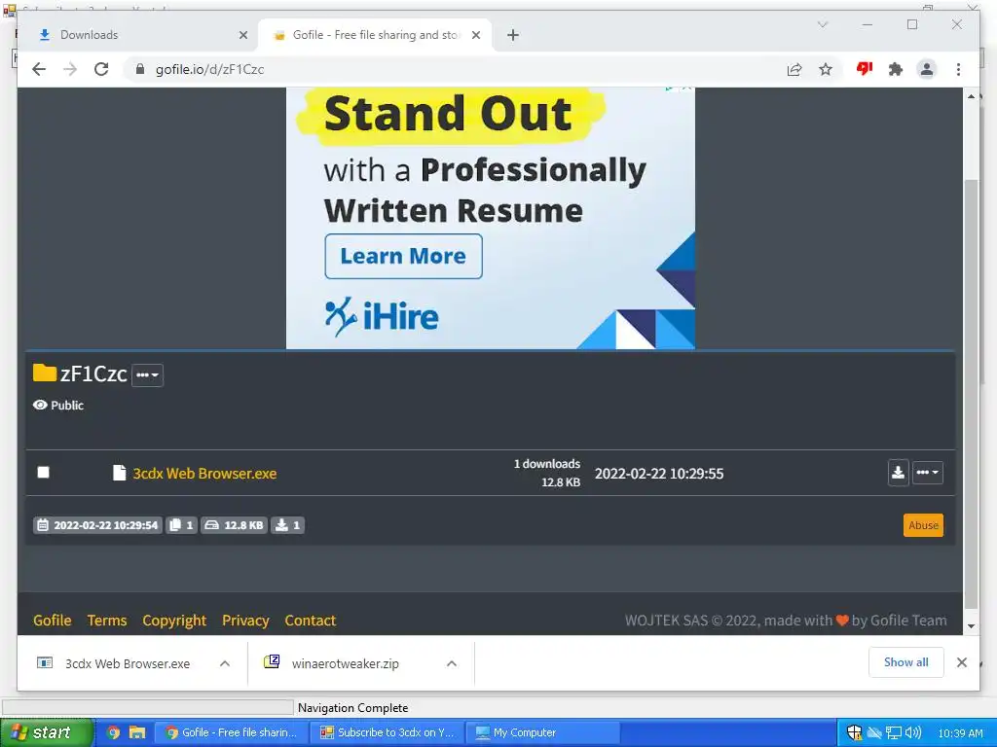Screen dimensions: 997x747
Task: Tick the 3cdx Web Browser.exe checkbox
Action: 43,472
